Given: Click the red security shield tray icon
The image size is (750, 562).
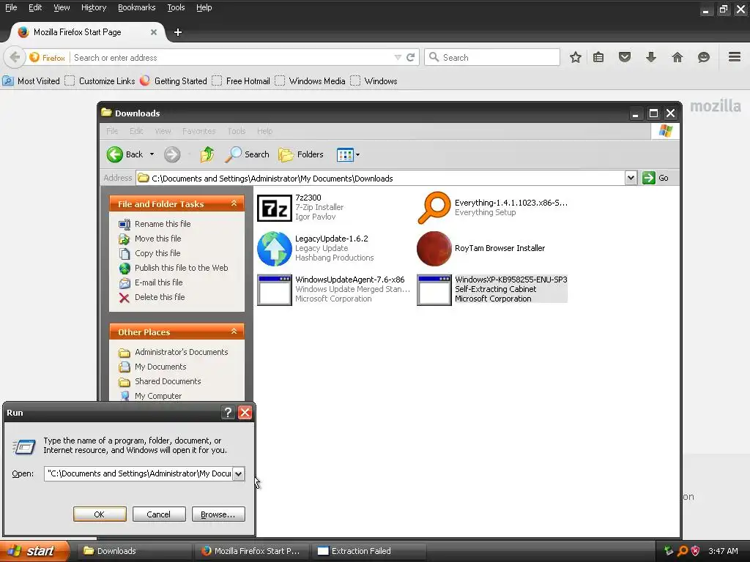Looking at the screenshot, I should pos(696,551).
